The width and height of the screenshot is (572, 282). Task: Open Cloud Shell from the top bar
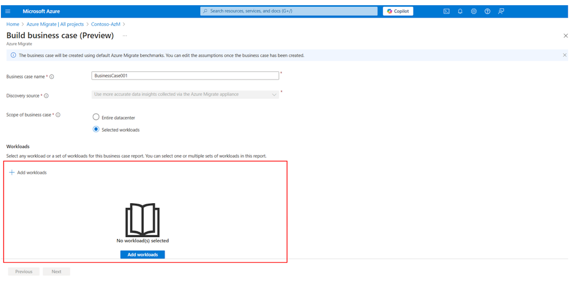point(446,11)
